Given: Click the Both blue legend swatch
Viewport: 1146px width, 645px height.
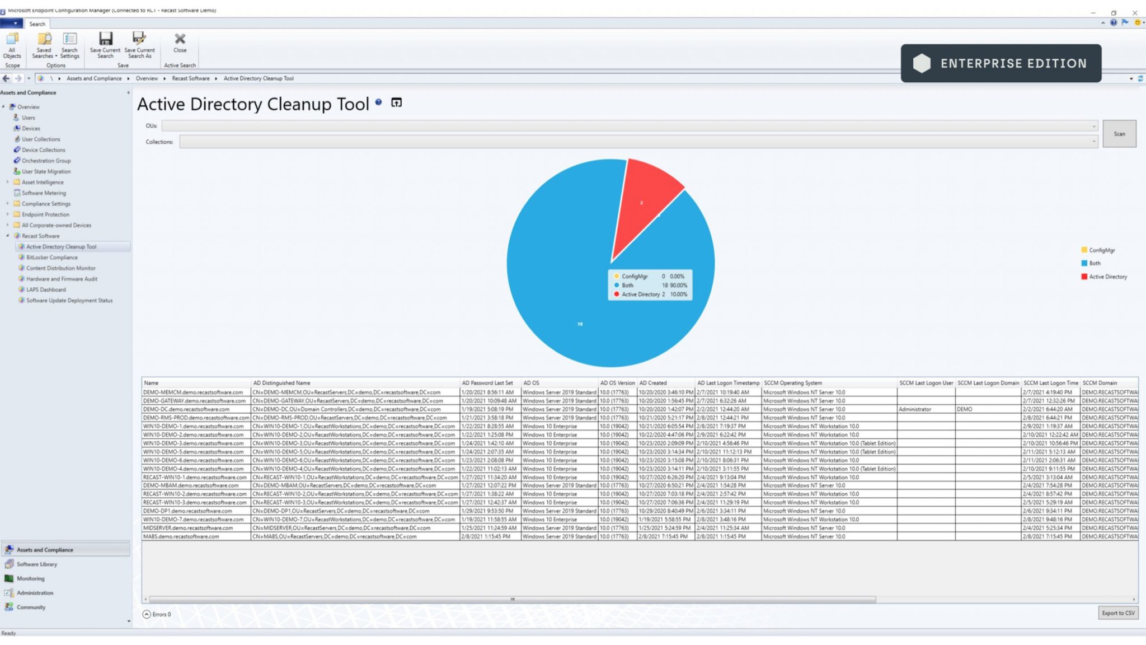Looking at the screenshot, I should tap(1084, 263).
